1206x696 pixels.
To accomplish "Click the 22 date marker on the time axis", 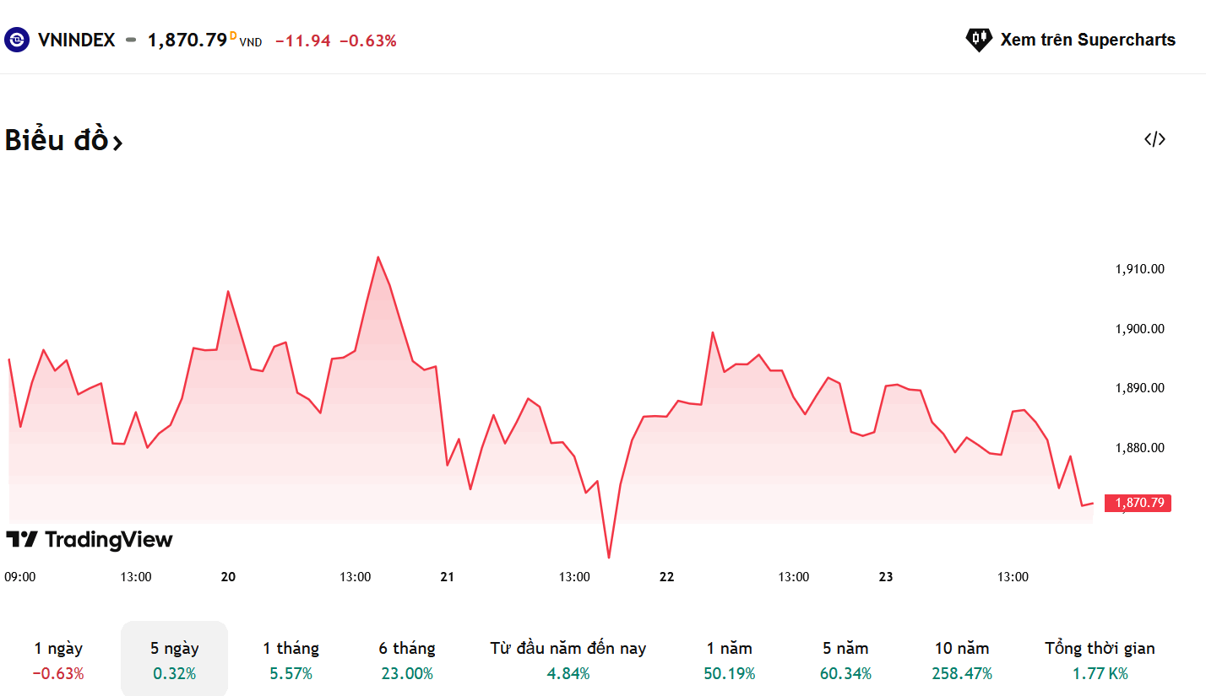I will pyautogui.click(x=667, y=577).
